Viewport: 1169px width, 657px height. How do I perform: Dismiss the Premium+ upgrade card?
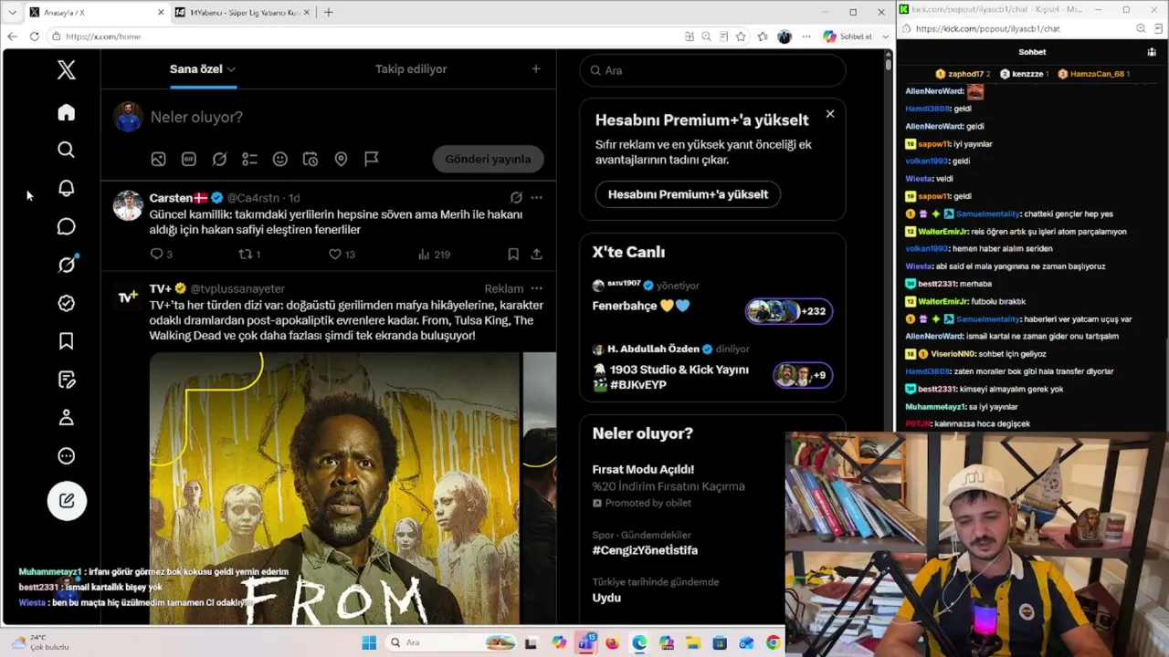(x=830, y=114)
